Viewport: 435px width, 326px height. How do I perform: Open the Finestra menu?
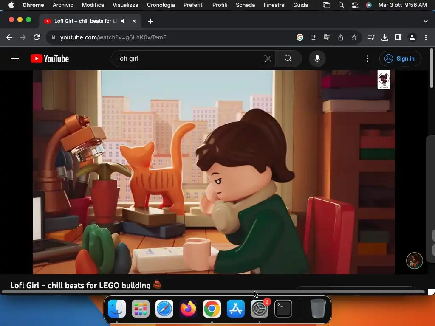tap(274, 5)
